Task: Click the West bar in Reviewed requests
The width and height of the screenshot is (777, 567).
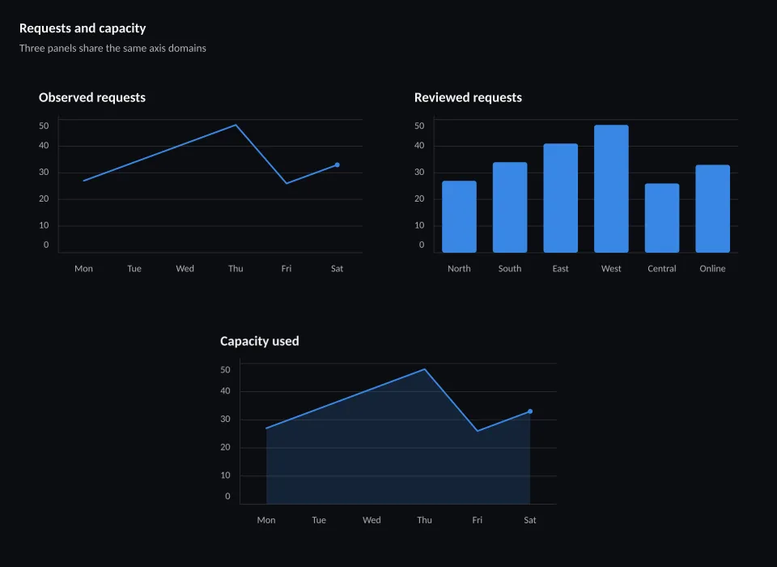Action: coord(611,189)
